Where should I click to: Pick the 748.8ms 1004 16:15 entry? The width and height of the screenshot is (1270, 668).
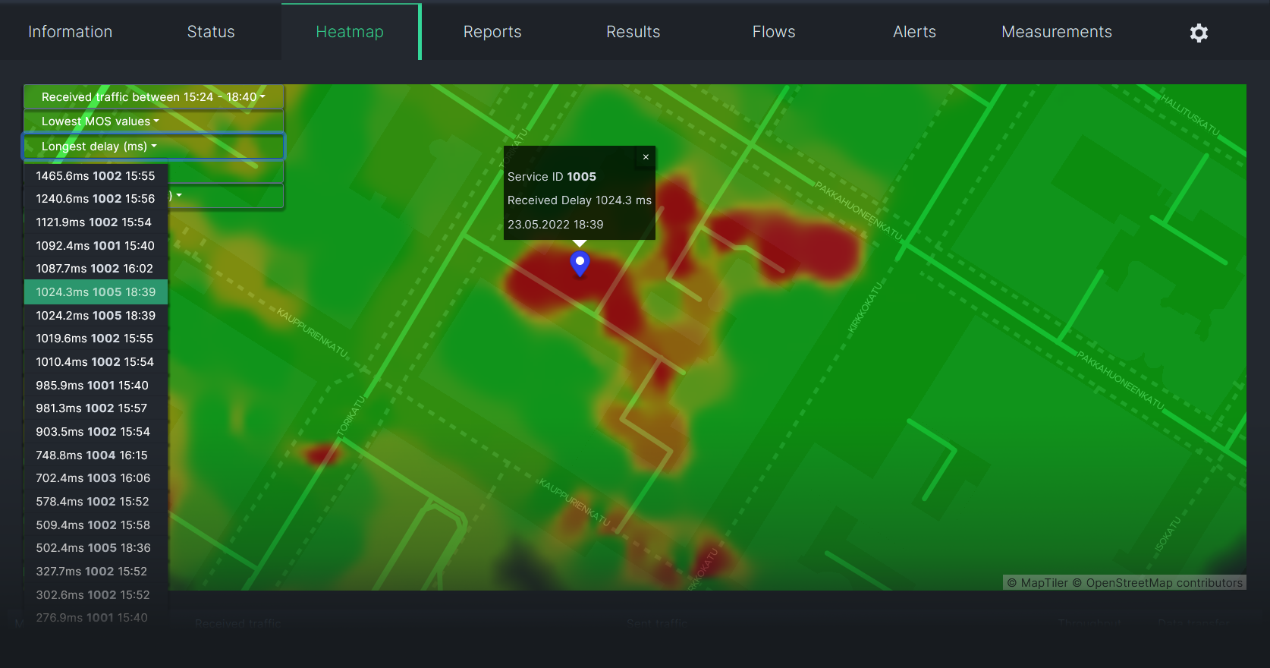click(92, 455)
